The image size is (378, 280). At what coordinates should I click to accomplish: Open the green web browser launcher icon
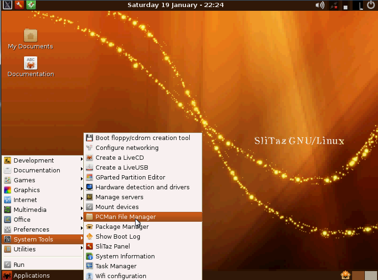coord(31,5)
